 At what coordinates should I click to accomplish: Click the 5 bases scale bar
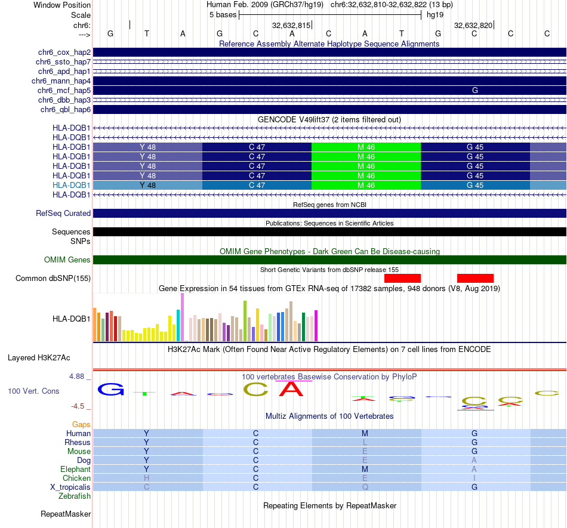tap(330, 15)
